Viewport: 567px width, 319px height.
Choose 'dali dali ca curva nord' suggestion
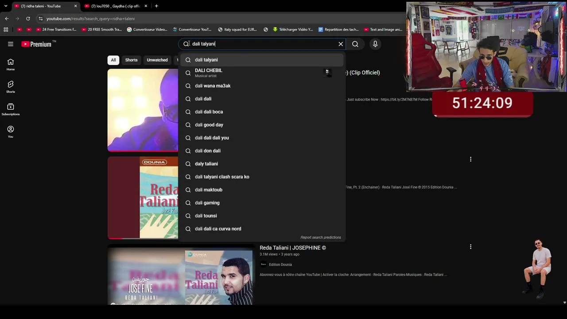tap(262, 229)
